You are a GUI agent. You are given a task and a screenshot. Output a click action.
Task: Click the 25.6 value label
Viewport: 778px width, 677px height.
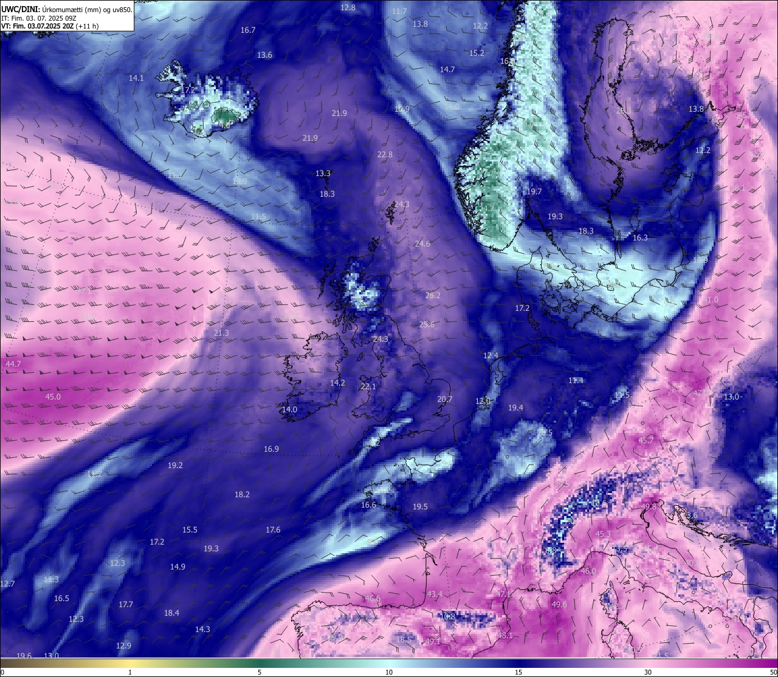(427, 324)
